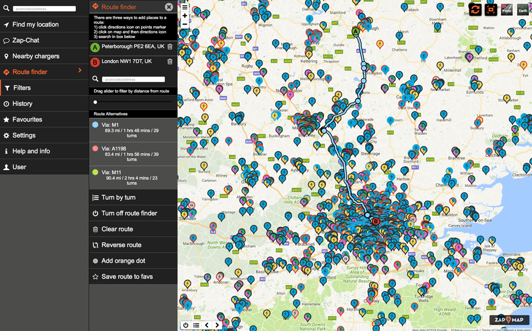
Task: Select route alternative Via: M11
Action: (x=133, y=178)
